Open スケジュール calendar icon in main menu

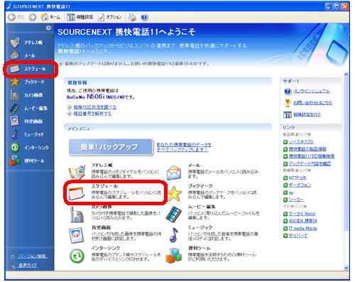(76, 193)
